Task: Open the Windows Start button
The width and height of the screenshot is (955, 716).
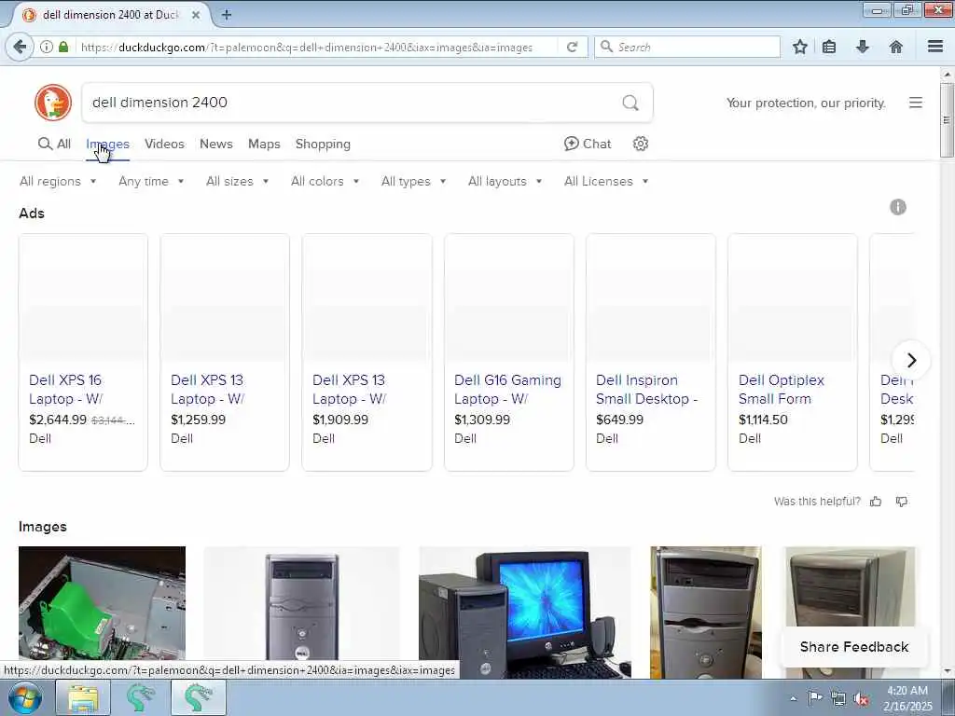Action: [x=24, y=697]
